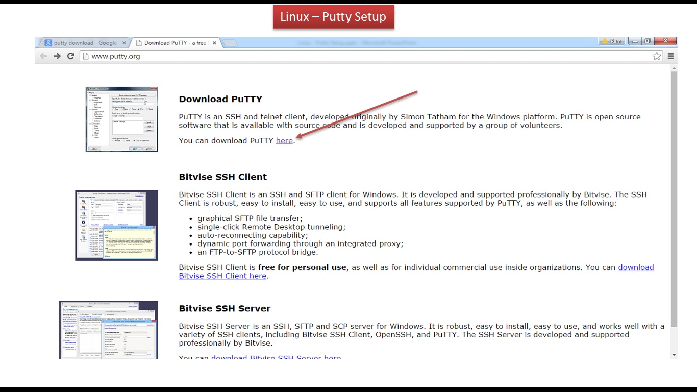This screenshot has width=697, height=392.
Task: Open the PuTTY download 'here' link
Action: tap(284, 141)
